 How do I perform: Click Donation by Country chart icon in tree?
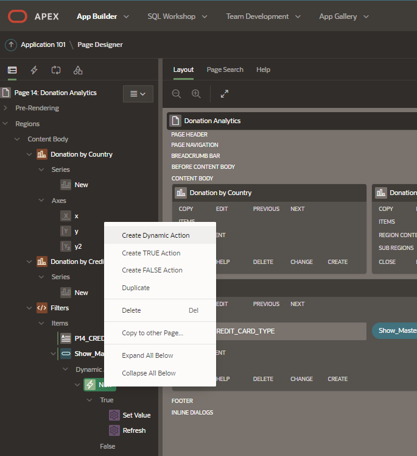click(42, 154)
